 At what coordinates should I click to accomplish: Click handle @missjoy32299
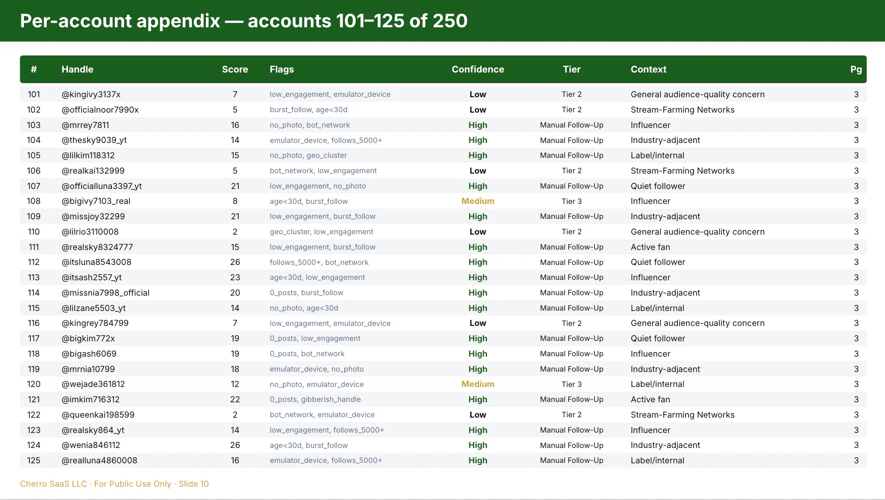[x=93, y=216]
